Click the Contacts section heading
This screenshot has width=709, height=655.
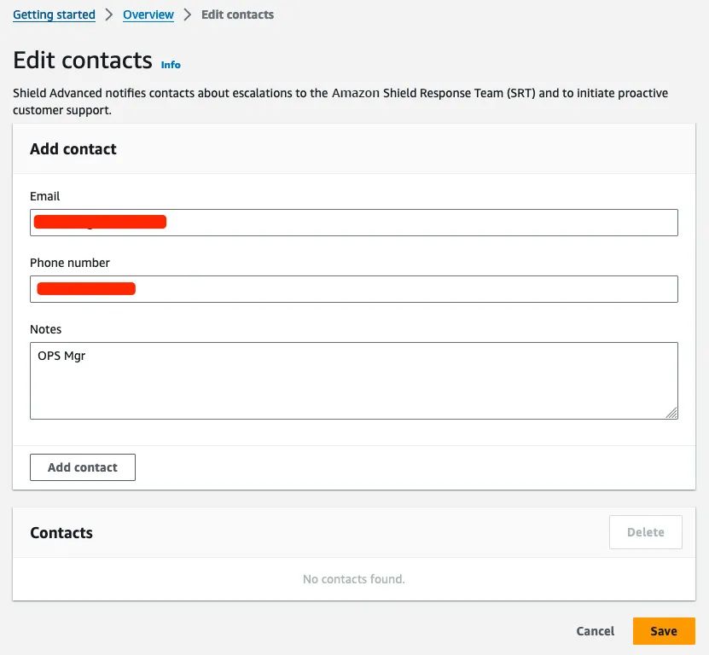(61, 533)
